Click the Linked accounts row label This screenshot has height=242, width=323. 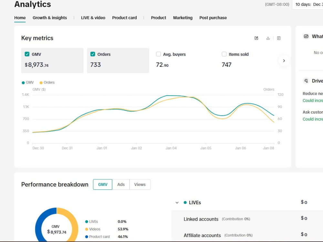click(201, 219)
